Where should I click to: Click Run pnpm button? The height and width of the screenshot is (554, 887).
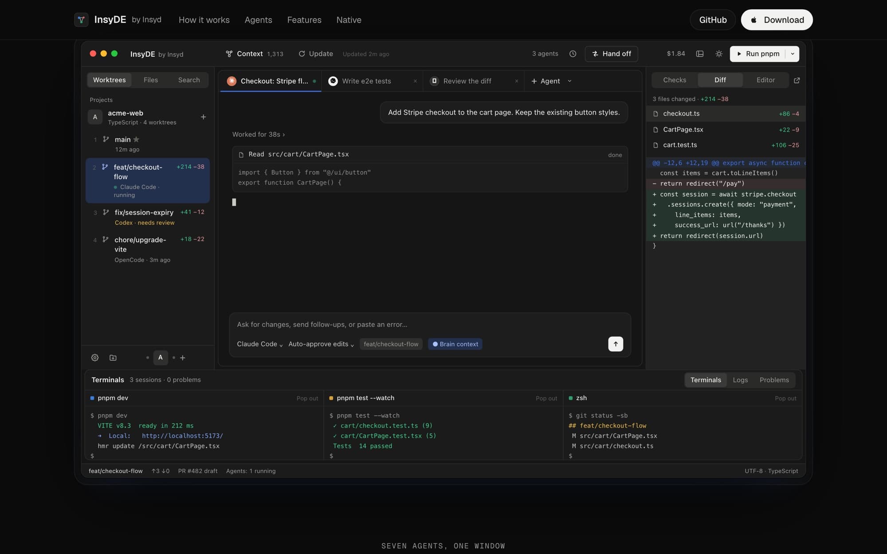(x=758, y=54)
